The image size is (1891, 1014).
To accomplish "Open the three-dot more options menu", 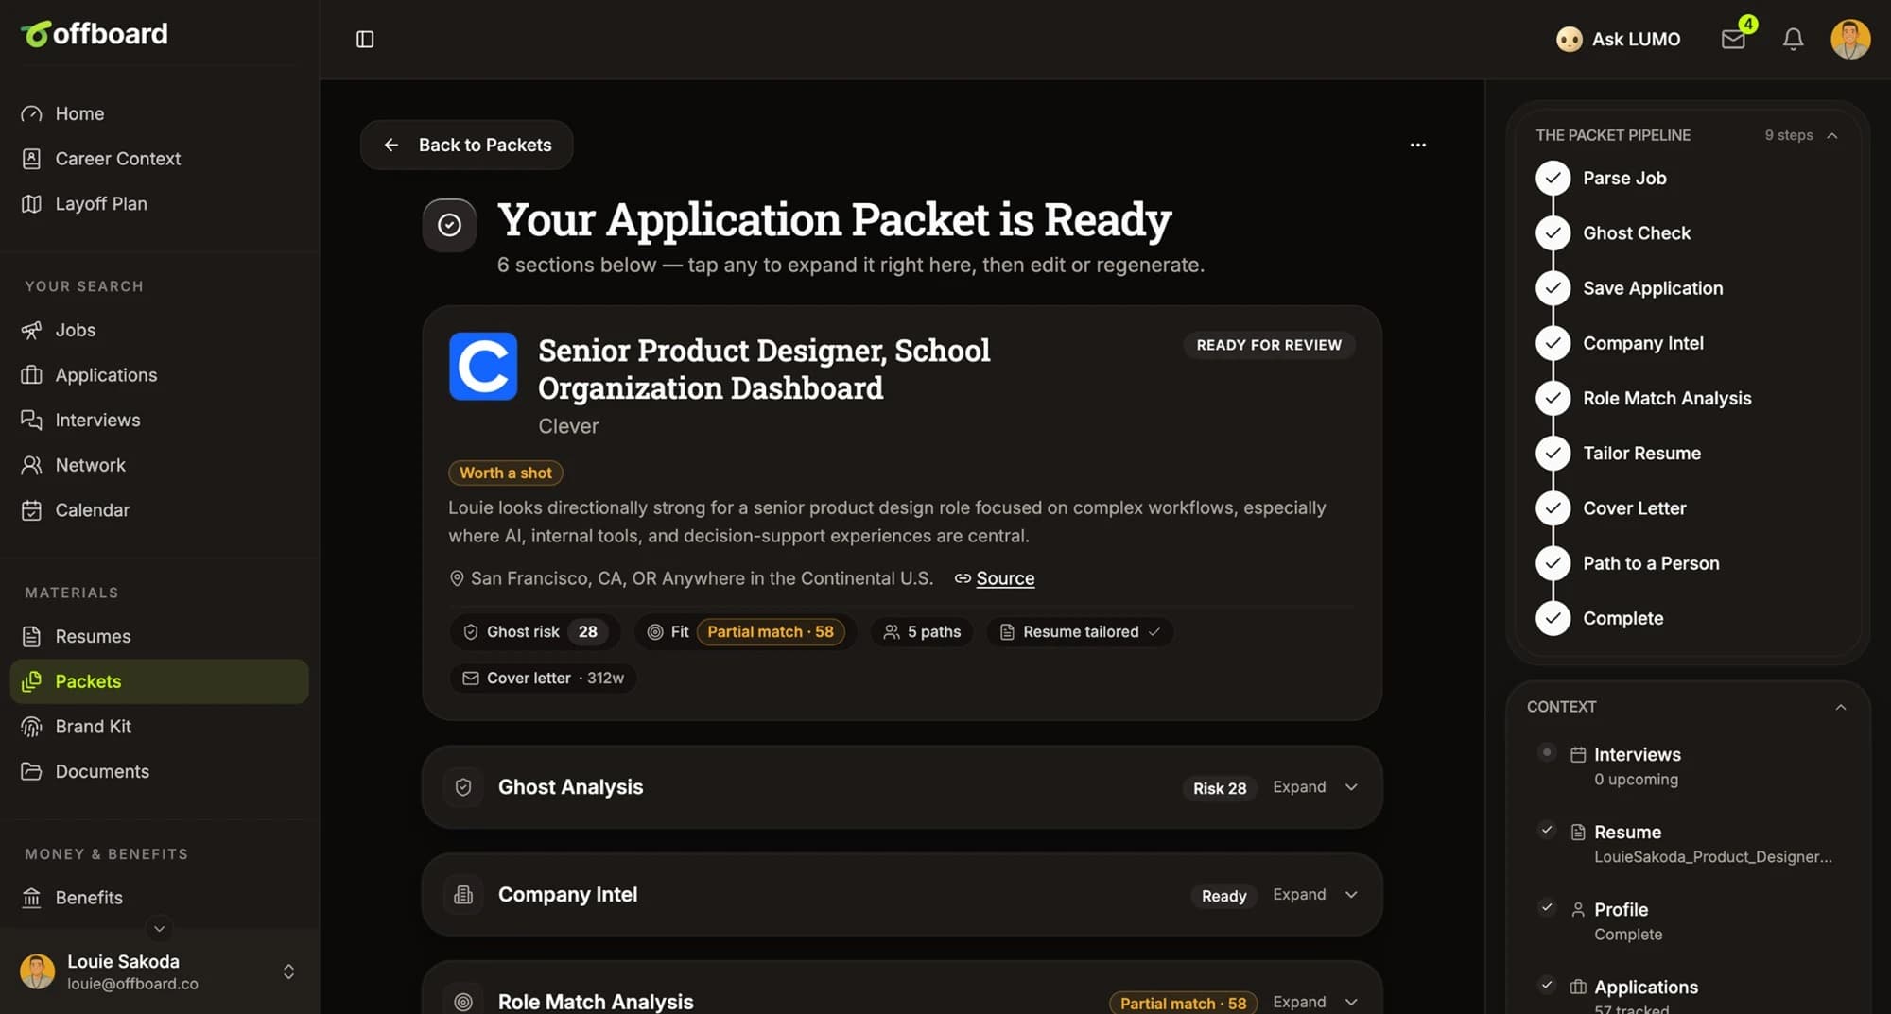I will (1417, 145).
